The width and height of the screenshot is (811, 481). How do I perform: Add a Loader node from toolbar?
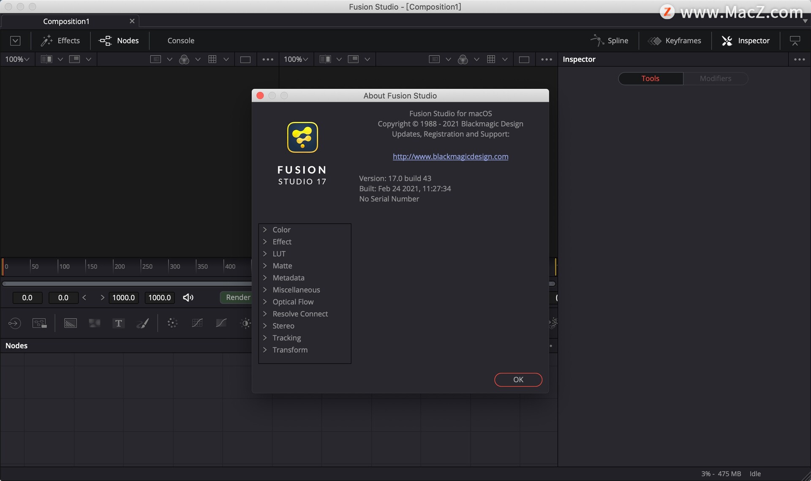click(14, 323)
